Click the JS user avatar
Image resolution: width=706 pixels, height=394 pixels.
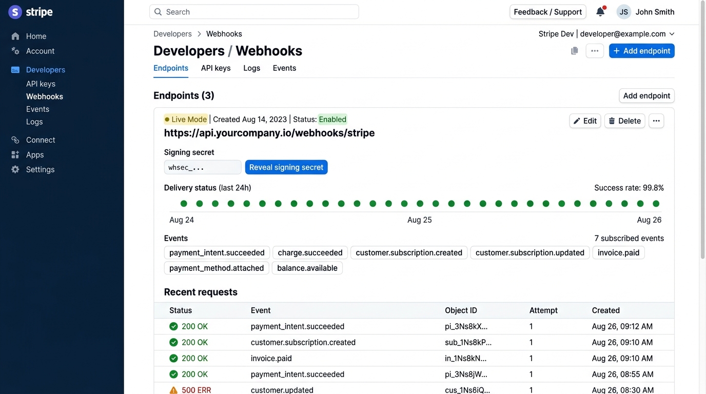[623, 12]
